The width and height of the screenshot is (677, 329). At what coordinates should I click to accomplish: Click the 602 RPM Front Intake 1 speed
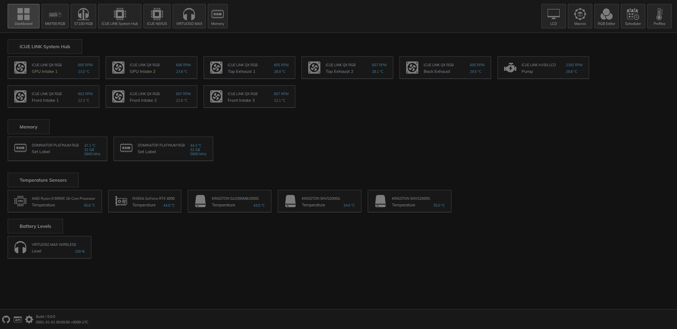point(85,94)
